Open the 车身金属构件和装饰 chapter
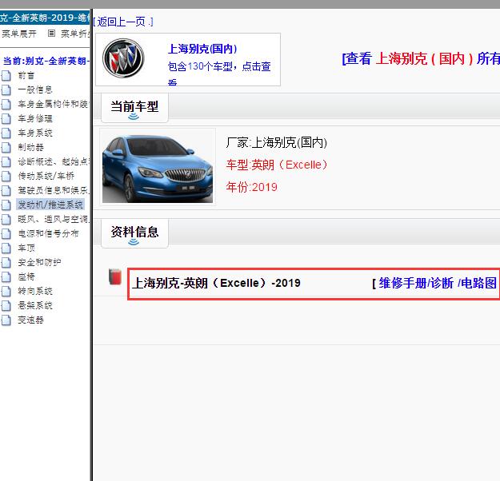 point(54,104)
